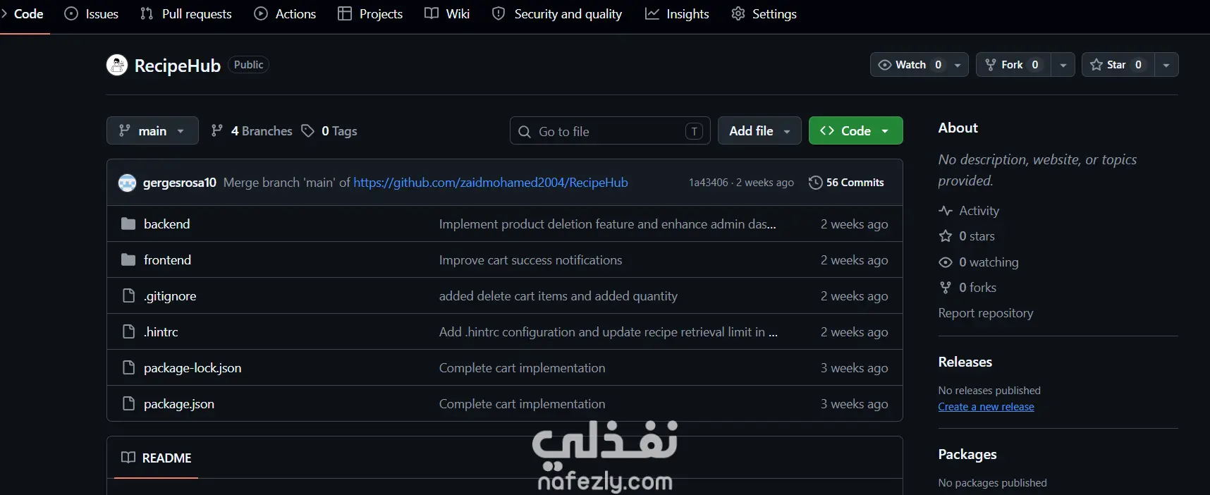Star the RecipeHub repository

tap(1117, 65)
